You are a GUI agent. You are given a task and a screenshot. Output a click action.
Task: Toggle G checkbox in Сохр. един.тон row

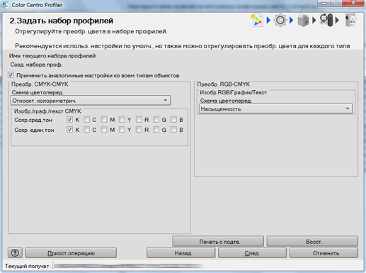click(x=156, y=130)
